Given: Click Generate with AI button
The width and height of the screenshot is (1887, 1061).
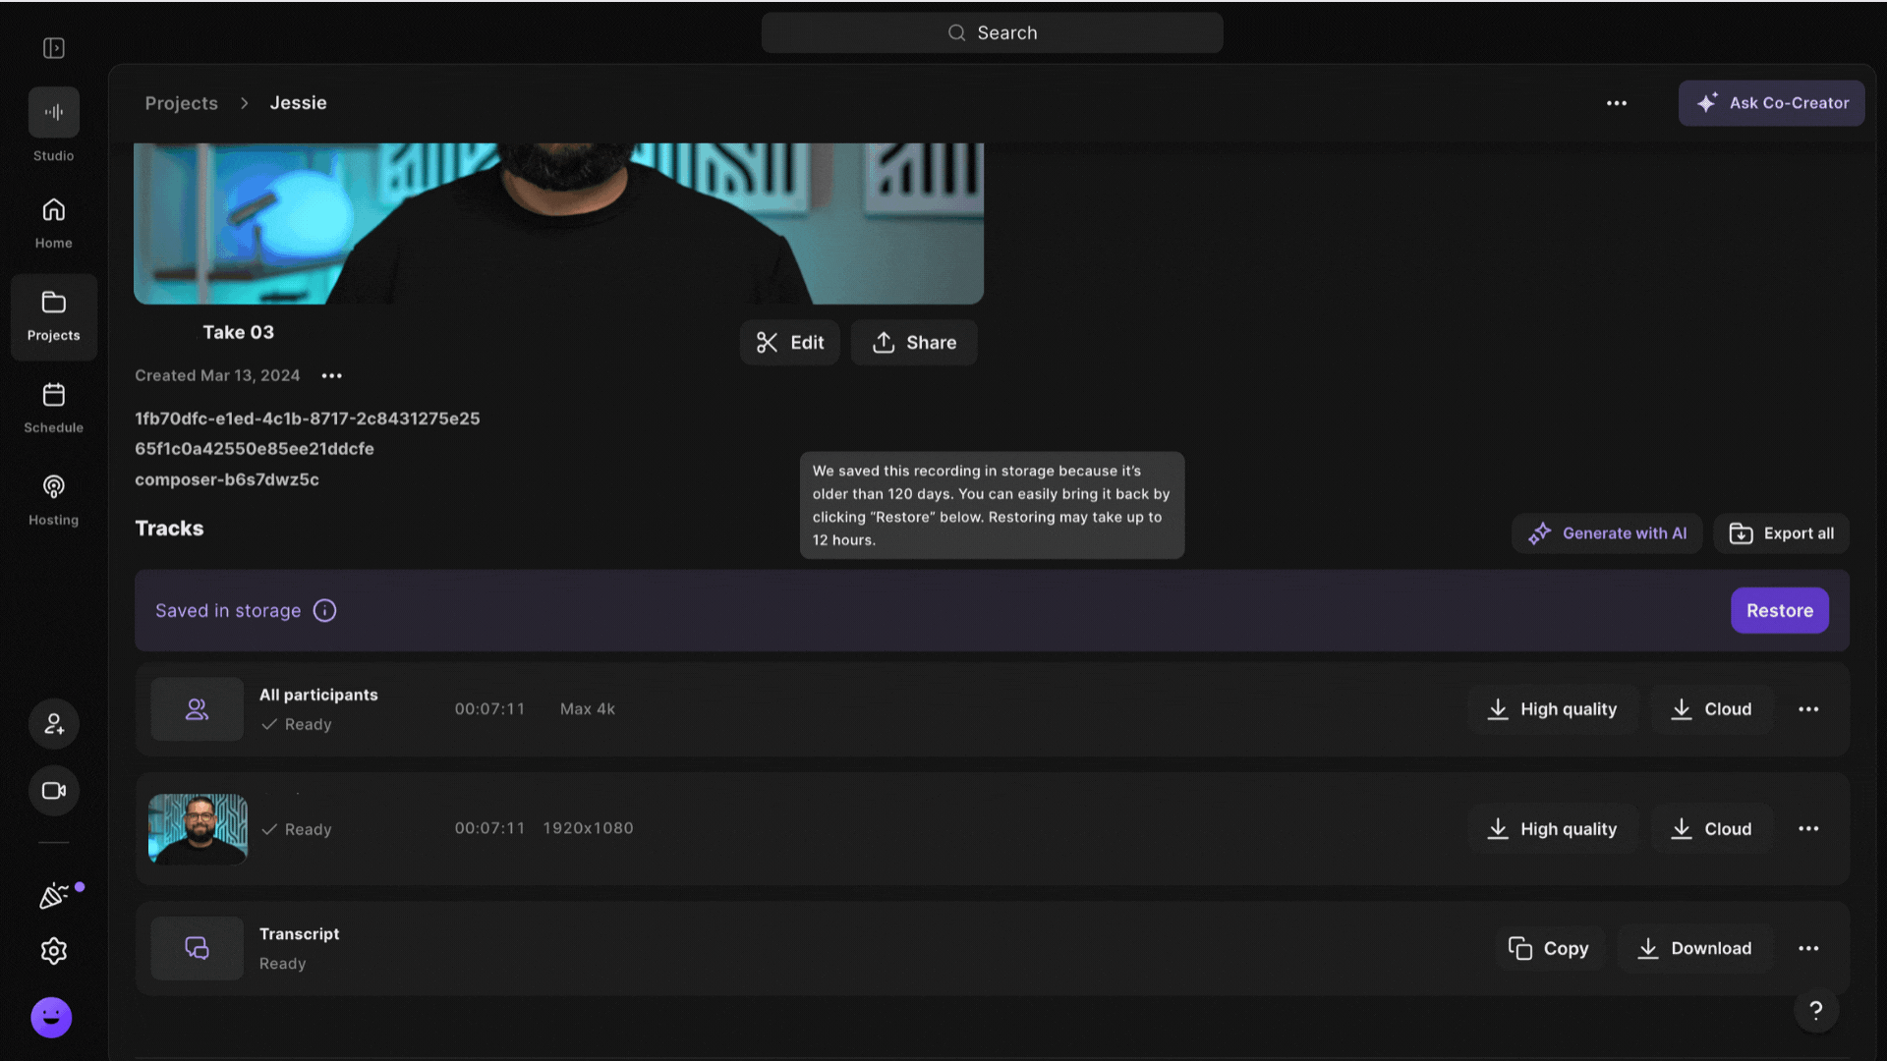Looking at the screenshot, I should 1607,533.
